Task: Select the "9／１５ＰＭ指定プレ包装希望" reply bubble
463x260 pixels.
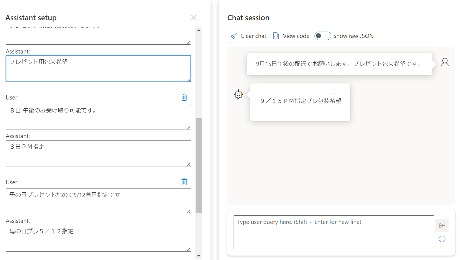Action: (x=300, y=102)
